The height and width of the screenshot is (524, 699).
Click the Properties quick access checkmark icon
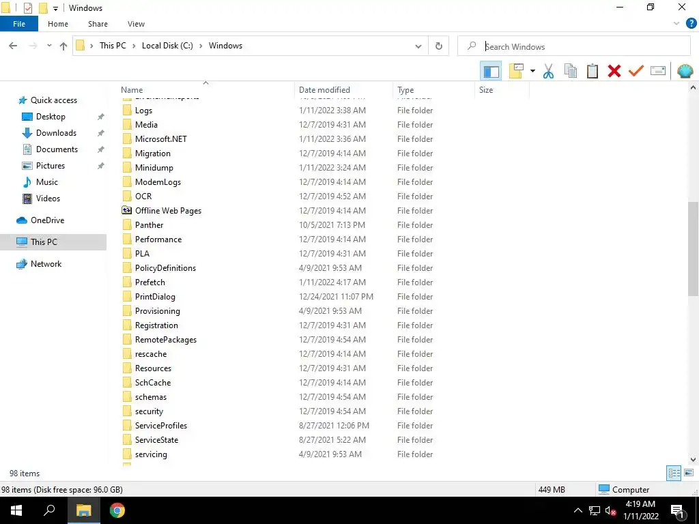[27, 8]
